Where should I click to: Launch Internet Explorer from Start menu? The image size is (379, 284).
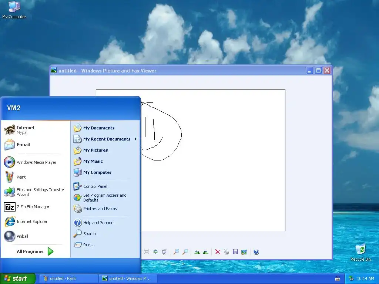(36, 222)
